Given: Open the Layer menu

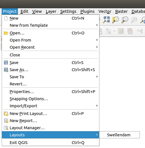Looking at the screenshot, I should pyautogui.click(x=51, y=12).
